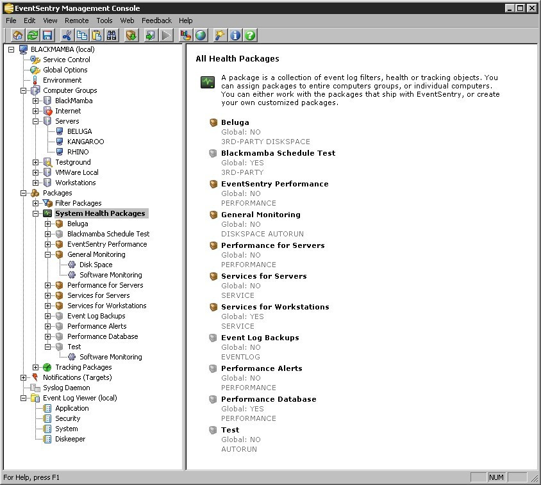Image resolution: width=541 pixels, height=485 pixels.
Task: Open the Web menu
Action: [x=127, y=21]
